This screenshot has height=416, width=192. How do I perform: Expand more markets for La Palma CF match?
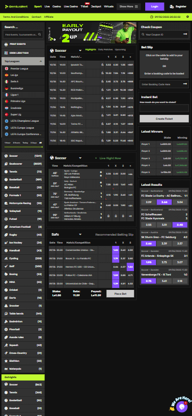point(130,206)
